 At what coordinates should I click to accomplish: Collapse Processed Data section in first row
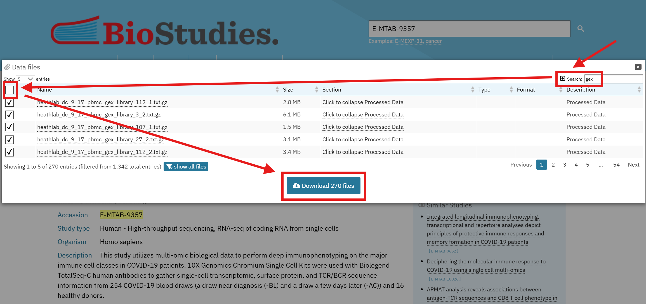point(363,102)
